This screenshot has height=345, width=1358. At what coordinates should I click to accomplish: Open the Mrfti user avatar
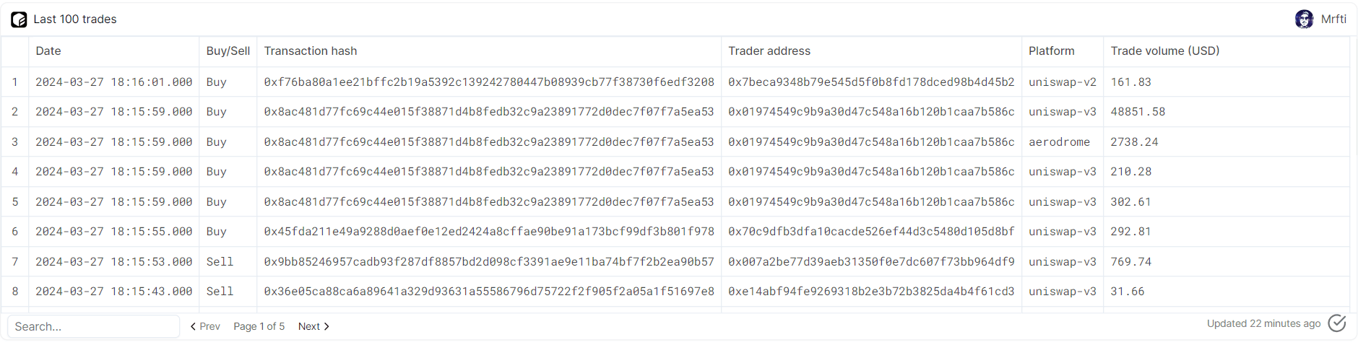click(x=1304, y=19)
